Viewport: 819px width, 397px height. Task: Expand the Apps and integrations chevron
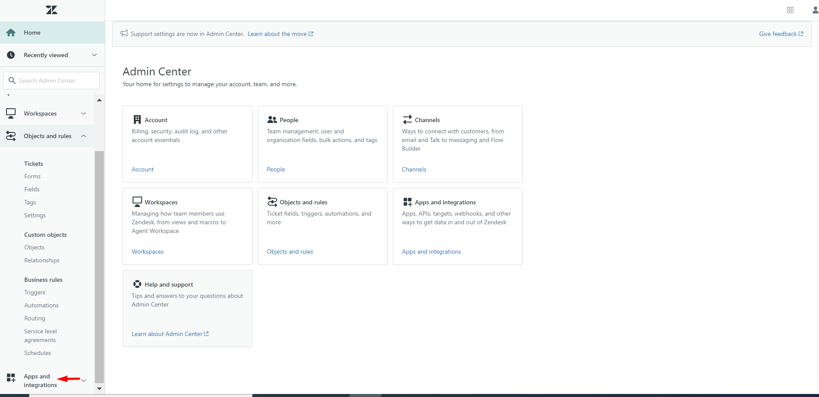[x=84, y=381]
